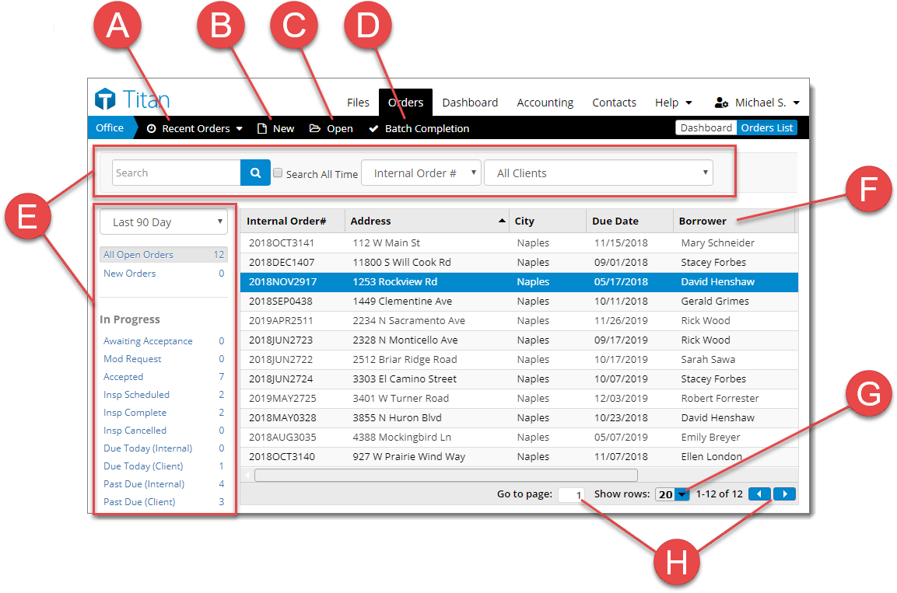Screen dimensions: 897x593
Task: Show Mod Request orders
Action: 132,359
